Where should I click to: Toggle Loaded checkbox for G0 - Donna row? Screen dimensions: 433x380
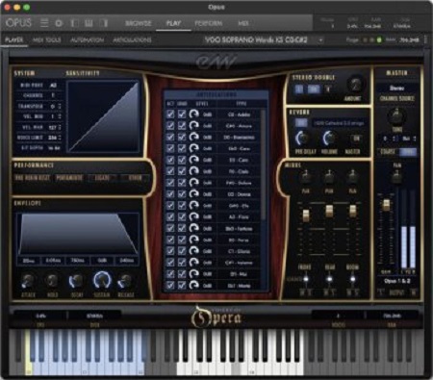[182, 194]
